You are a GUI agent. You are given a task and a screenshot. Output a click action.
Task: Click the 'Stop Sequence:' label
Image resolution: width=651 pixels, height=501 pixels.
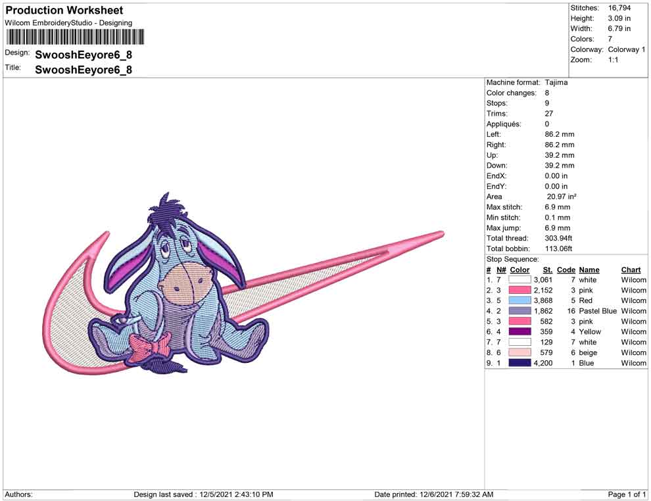[513, 259]
